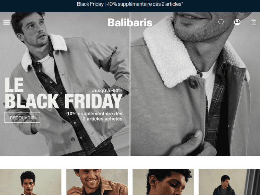Screen dimensions: 260x195
Task: Click the Black Friday top banner text
Action: [x=130, y=4]
